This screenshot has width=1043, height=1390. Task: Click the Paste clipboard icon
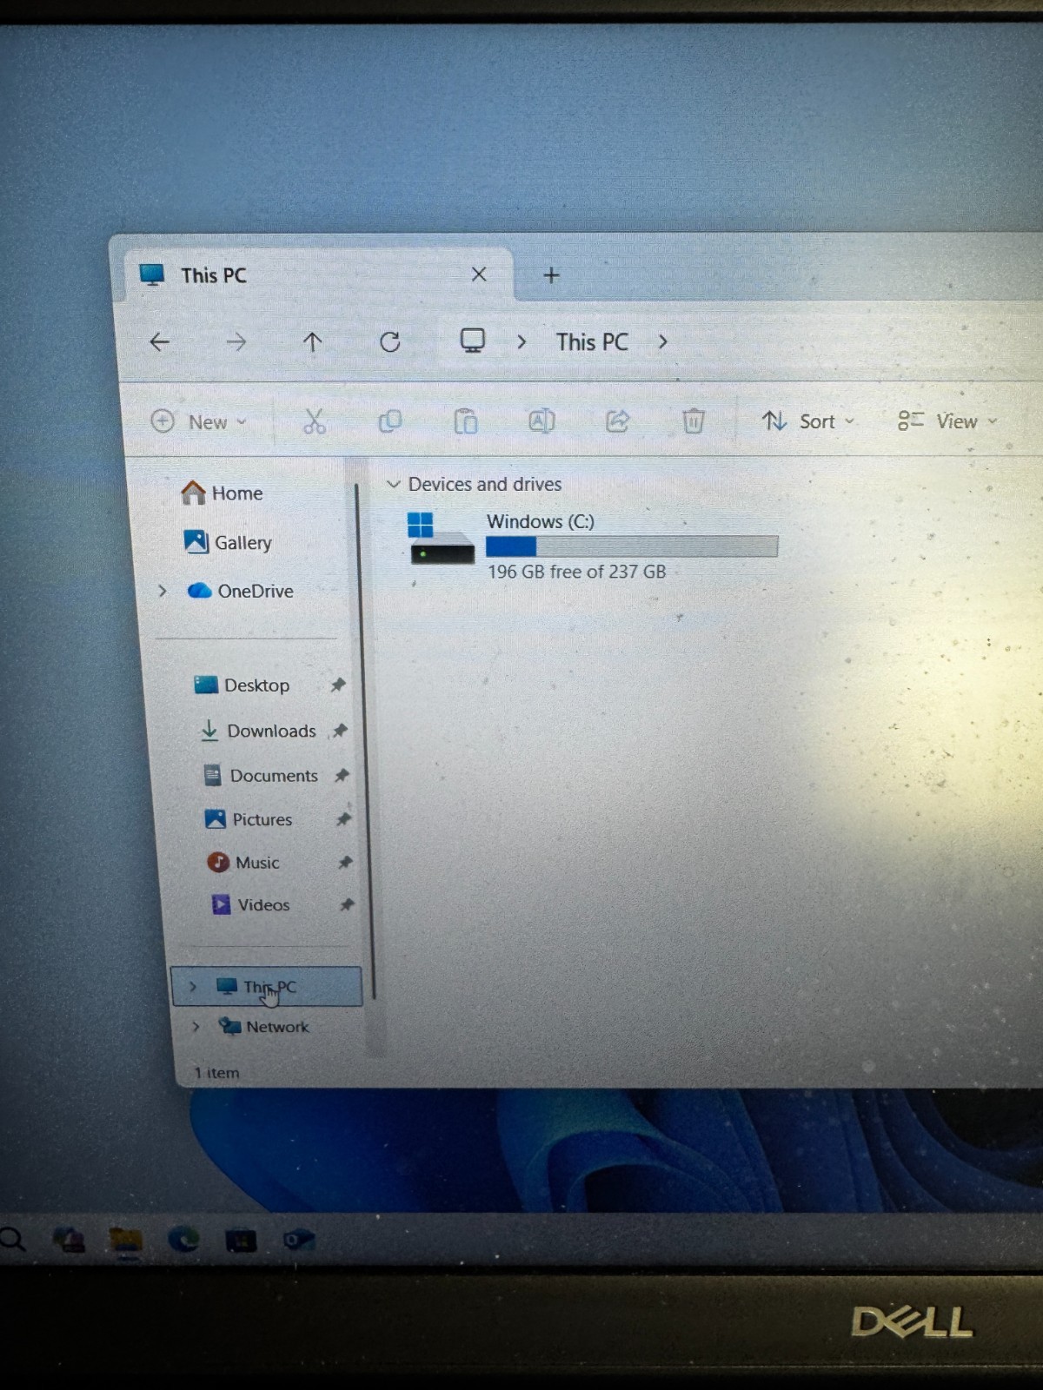tap(466, 422)
